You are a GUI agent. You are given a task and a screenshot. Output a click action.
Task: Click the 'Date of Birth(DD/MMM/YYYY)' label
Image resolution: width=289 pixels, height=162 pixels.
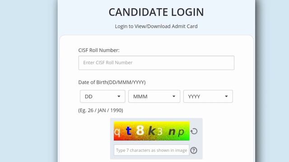tap(112, 82)
